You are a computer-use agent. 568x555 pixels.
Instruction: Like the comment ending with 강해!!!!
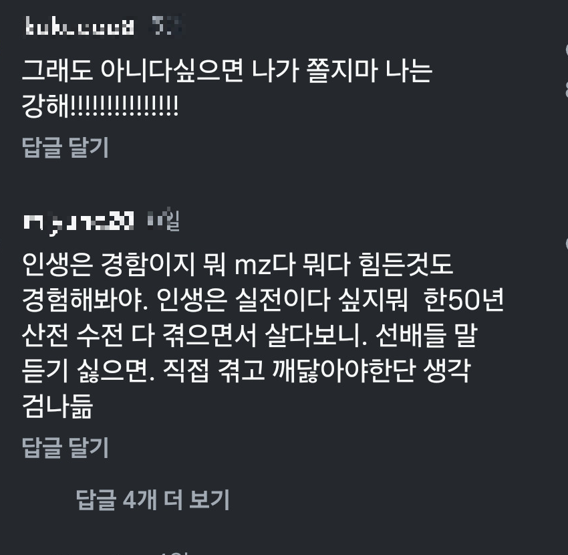coord(566,50)
